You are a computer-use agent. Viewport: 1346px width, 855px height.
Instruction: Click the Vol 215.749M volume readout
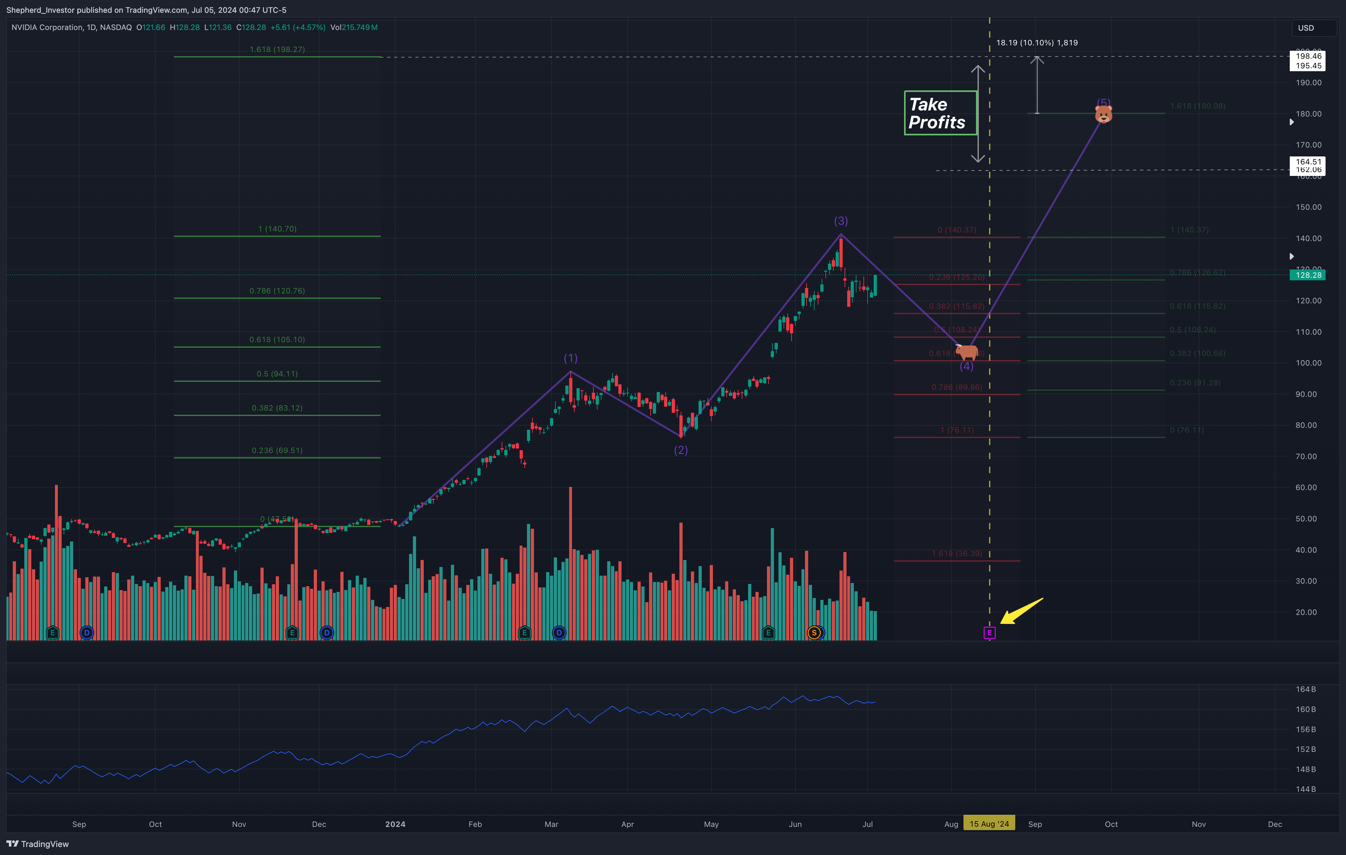click(354, 27)
